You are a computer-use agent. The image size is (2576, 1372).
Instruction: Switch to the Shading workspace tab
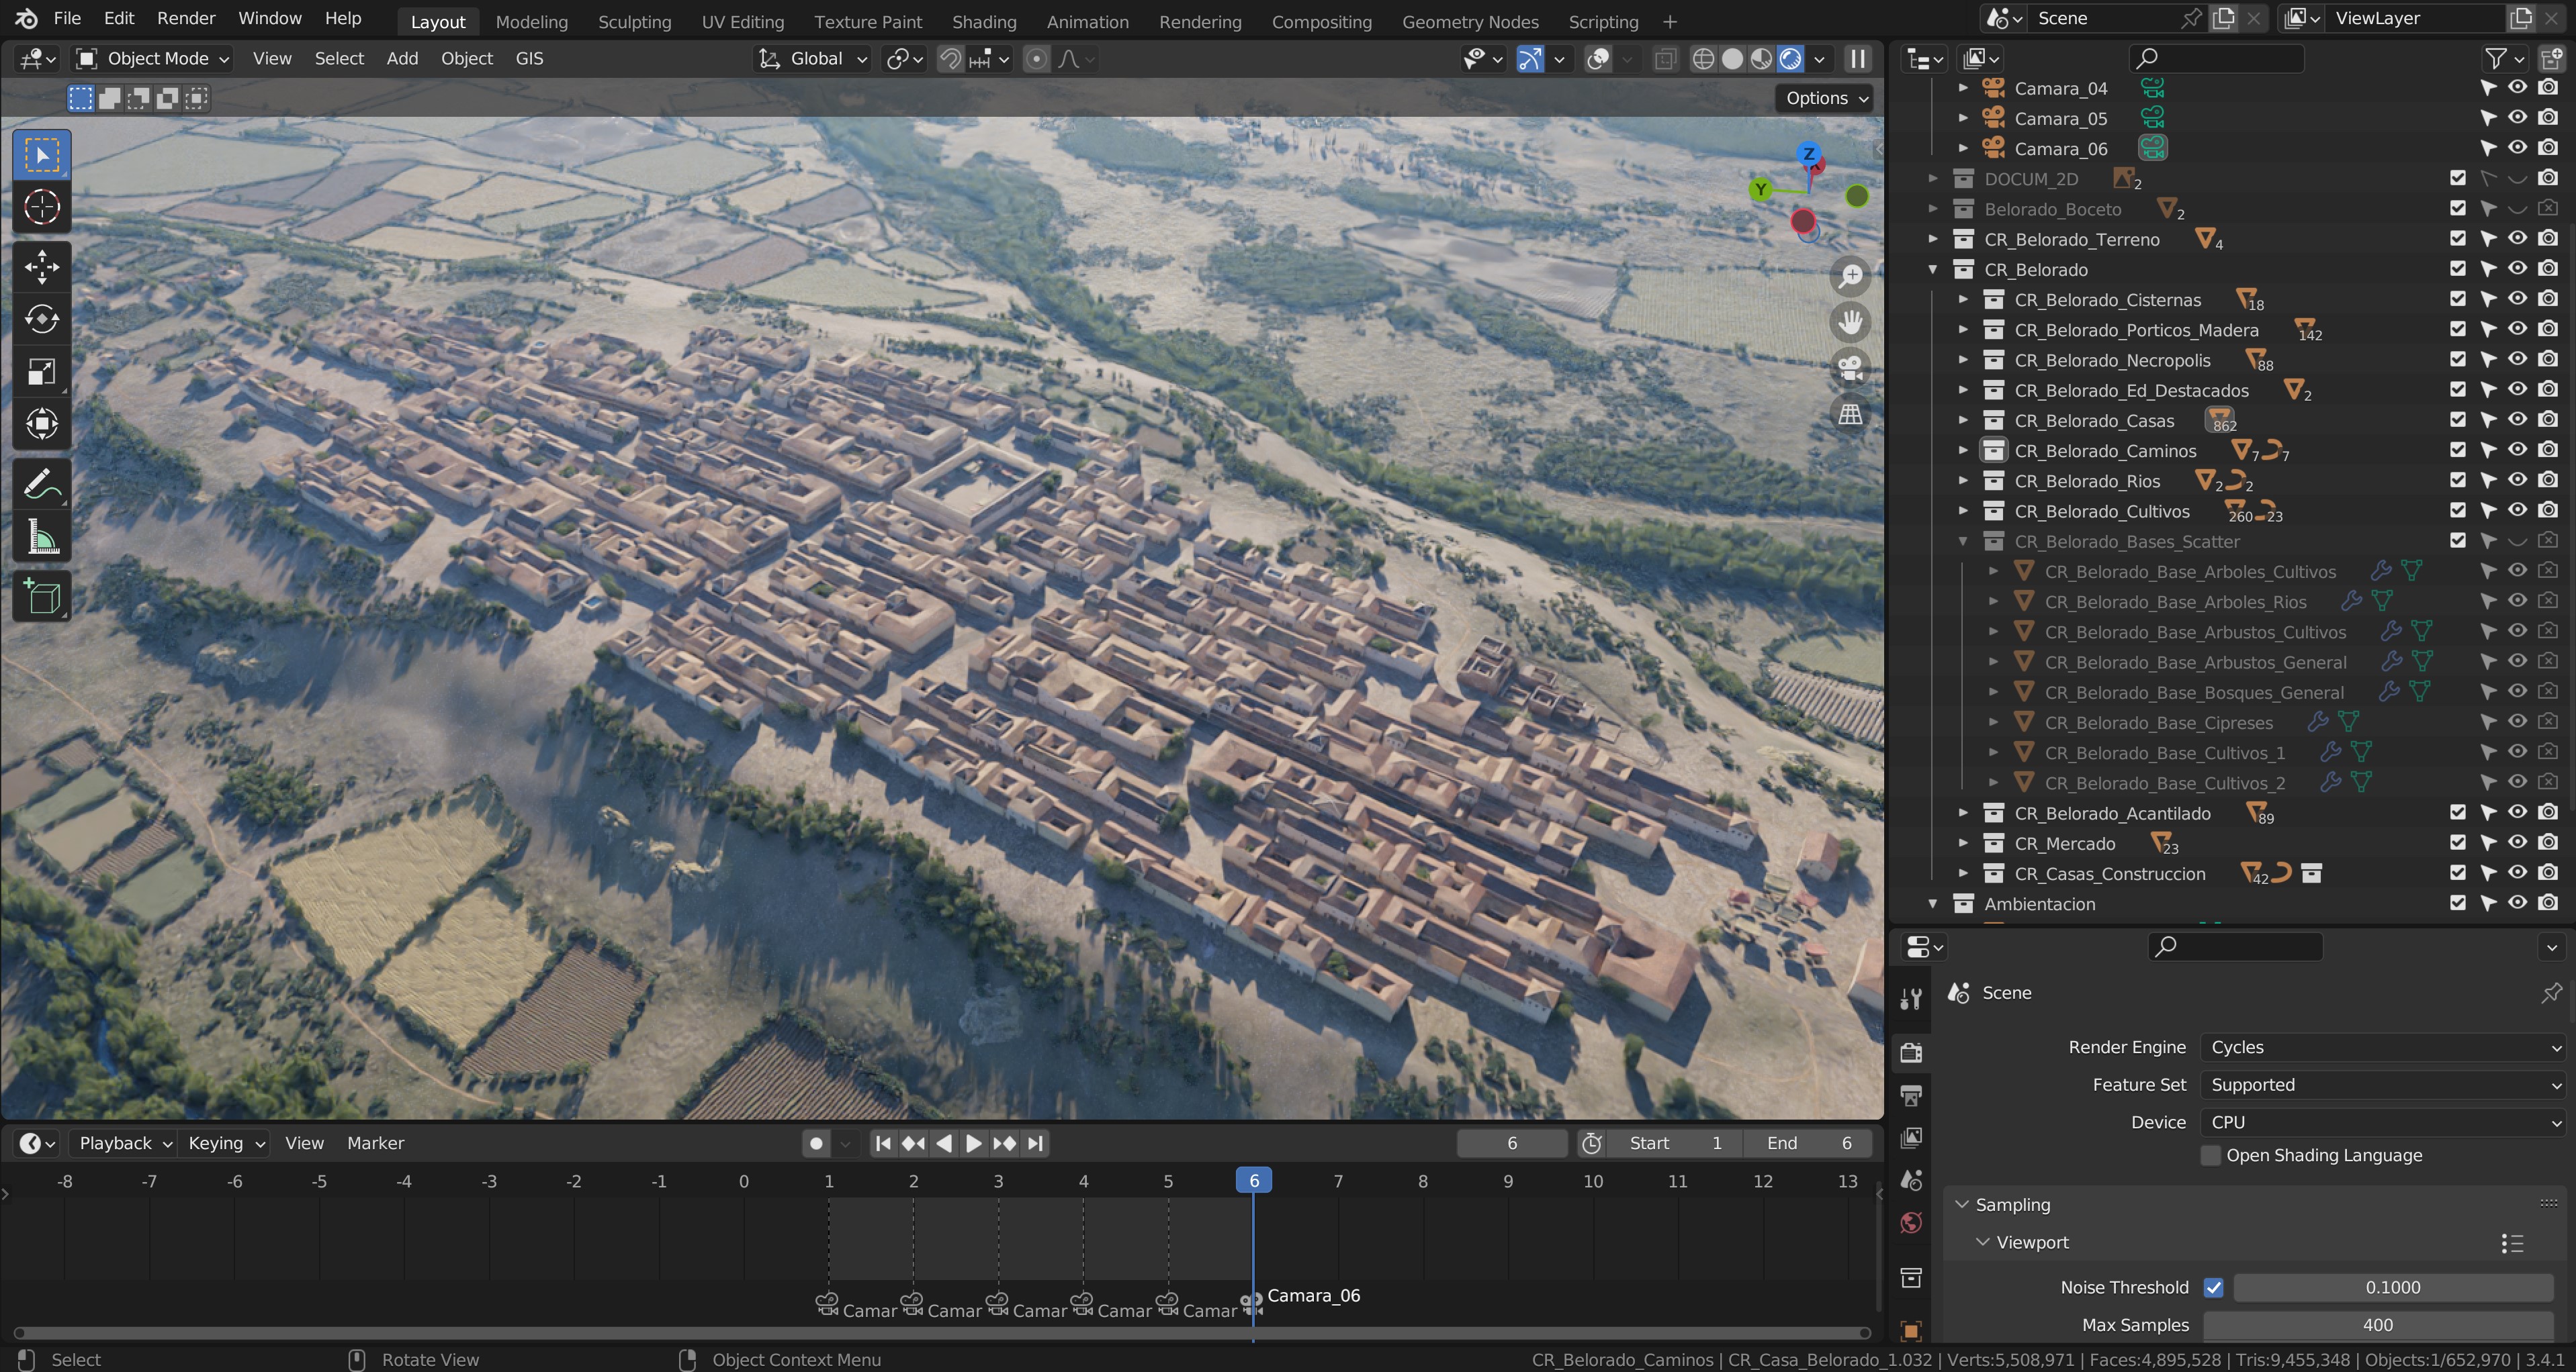(x=983, y=21)
